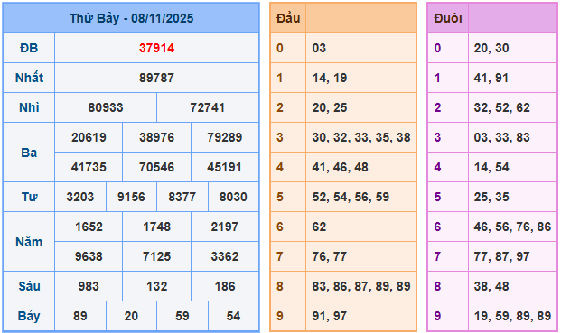Viewport: 561px width, 333px height.
Task: Click third prize number 20619
Action: 89,137
